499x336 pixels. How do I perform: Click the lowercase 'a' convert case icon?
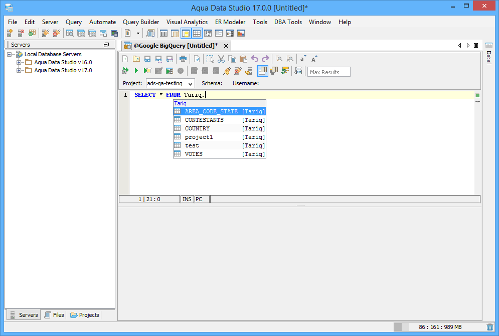pos(302,59)
